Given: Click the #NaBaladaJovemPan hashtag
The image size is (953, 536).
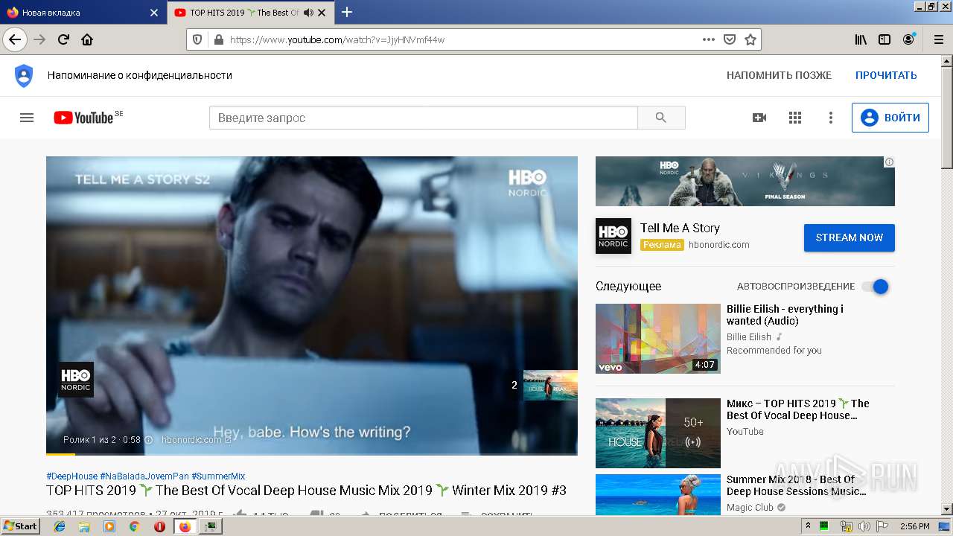Looking at the screenshot, I should coord(144,476).
